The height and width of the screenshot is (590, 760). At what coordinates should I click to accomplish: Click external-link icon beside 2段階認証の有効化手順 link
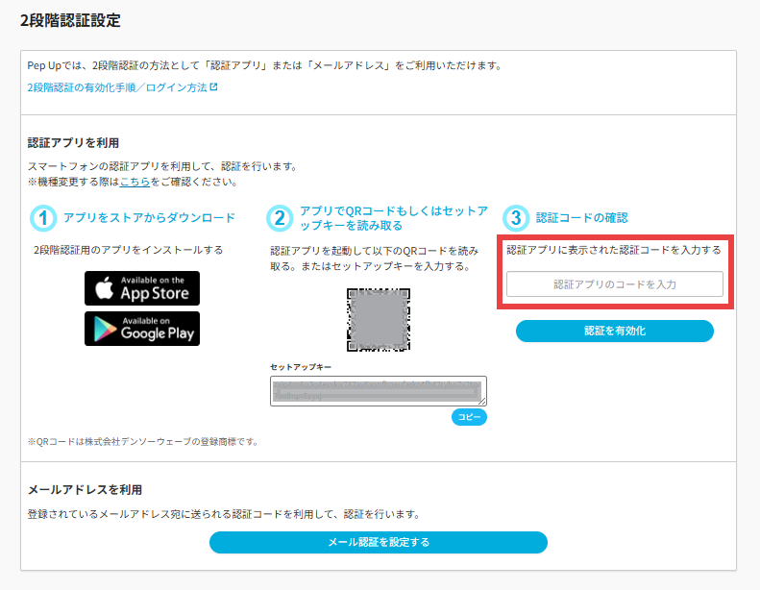click(x=214, y=87)
